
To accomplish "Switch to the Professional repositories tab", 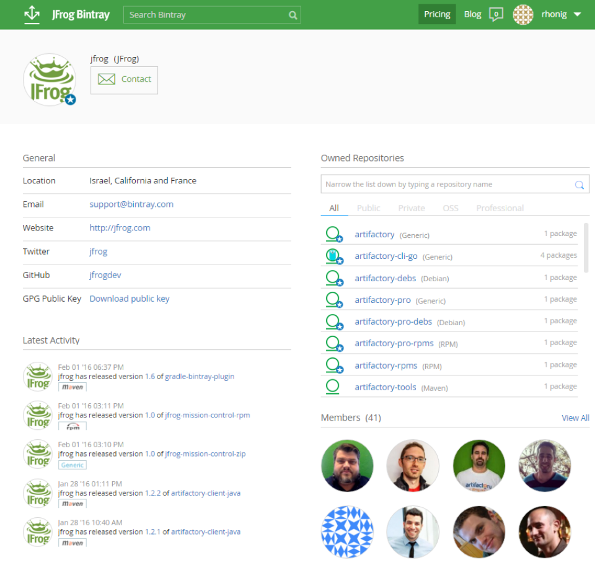I will point(500,208).
